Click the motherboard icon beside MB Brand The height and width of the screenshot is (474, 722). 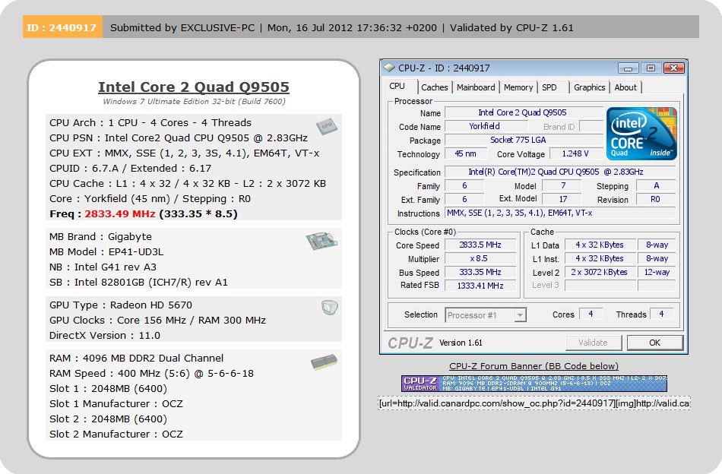coord(321,241)
